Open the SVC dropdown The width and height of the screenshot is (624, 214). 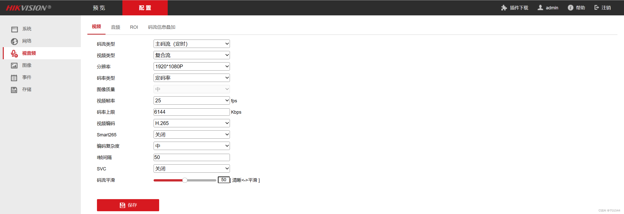pyautogui.click(x=192, y=169)
